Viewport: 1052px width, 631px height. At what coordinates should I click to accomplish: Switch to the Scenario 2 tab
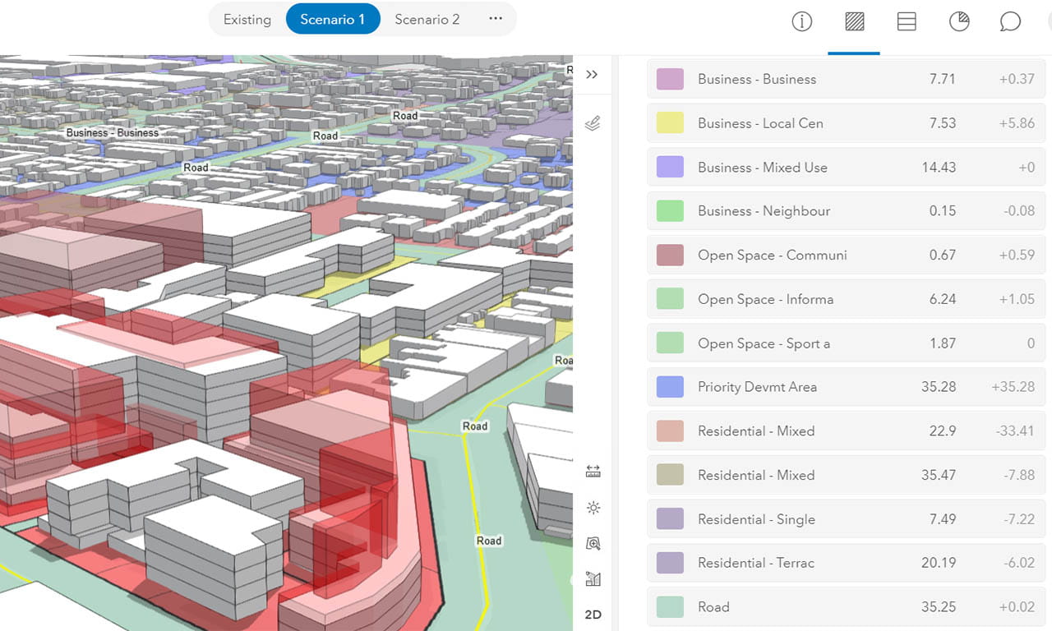point(427,20)
